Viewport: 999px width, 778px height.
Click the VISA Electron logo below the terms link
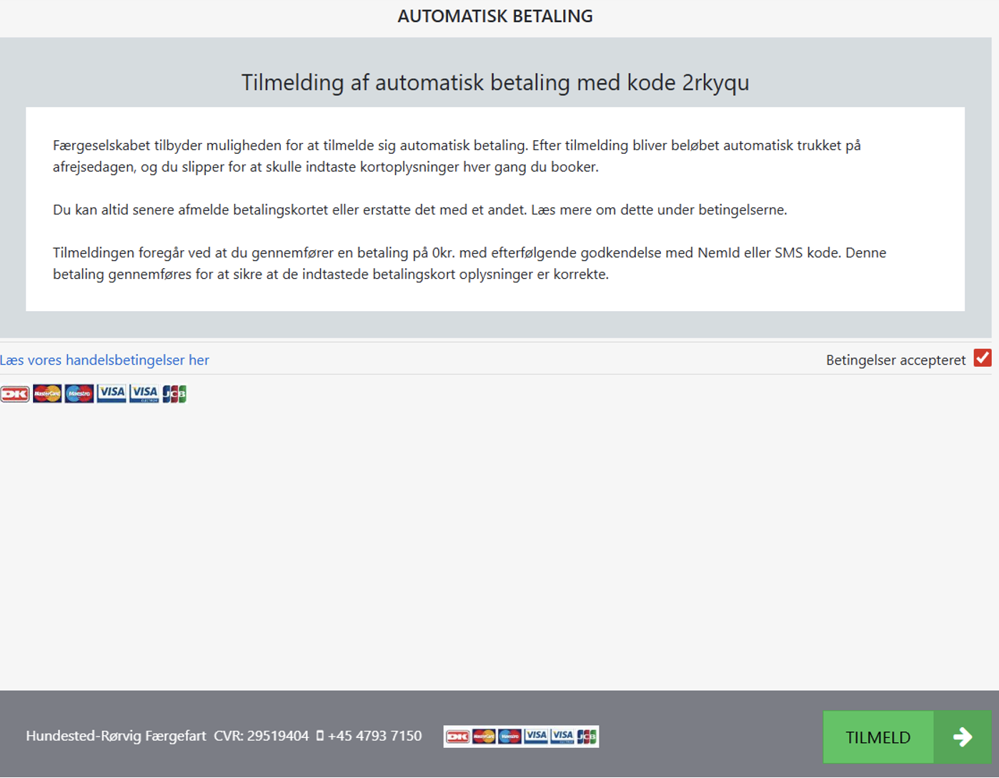point(144,394)
